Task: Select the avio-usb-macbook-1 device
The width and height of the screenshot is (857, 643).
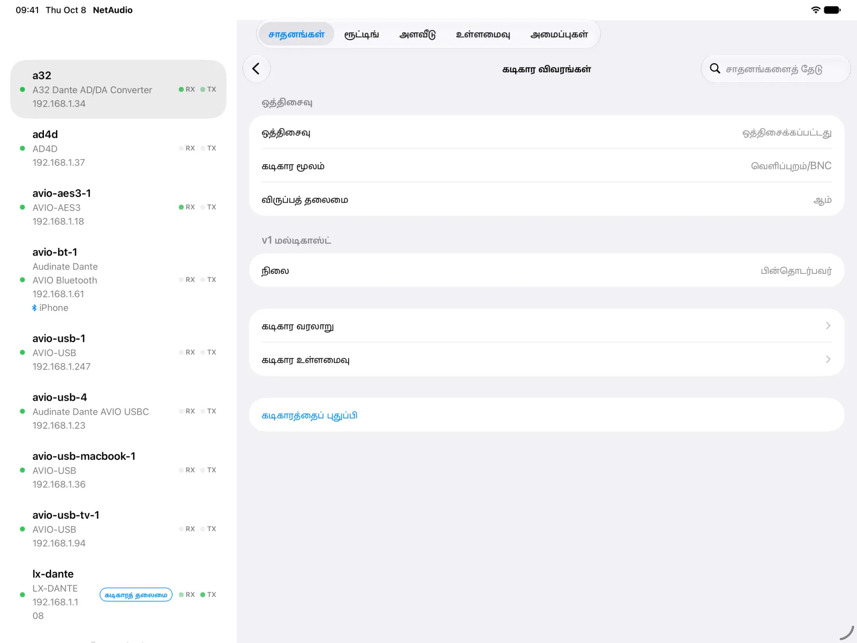Action: (x=118, y=470)
